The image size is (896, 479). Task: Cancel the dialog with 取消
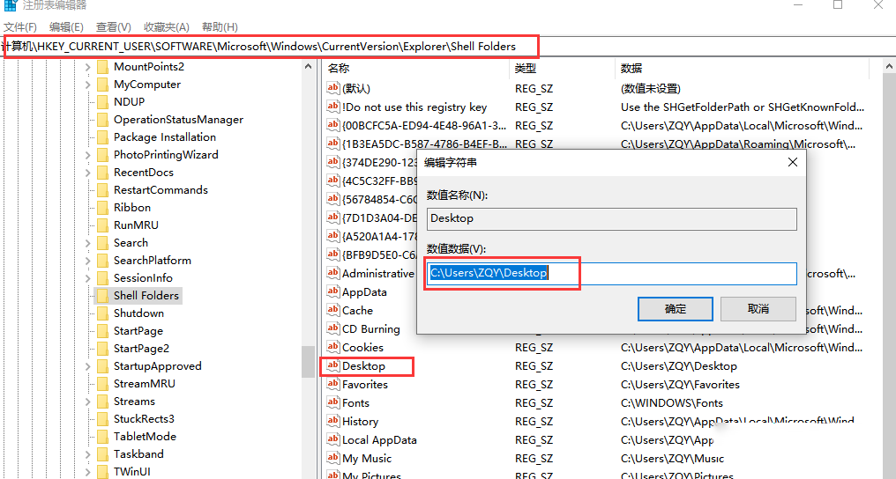(x=758, y=308)
